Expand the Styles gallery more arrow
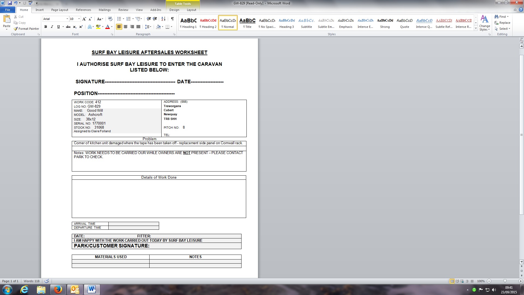 (x=476, y=28)
